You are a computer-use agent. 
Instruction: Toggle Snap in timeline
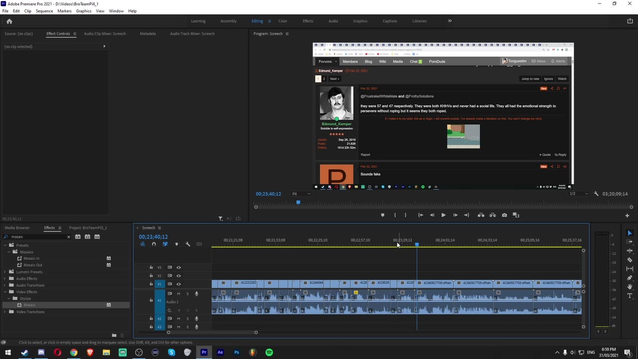coord(154,244)
